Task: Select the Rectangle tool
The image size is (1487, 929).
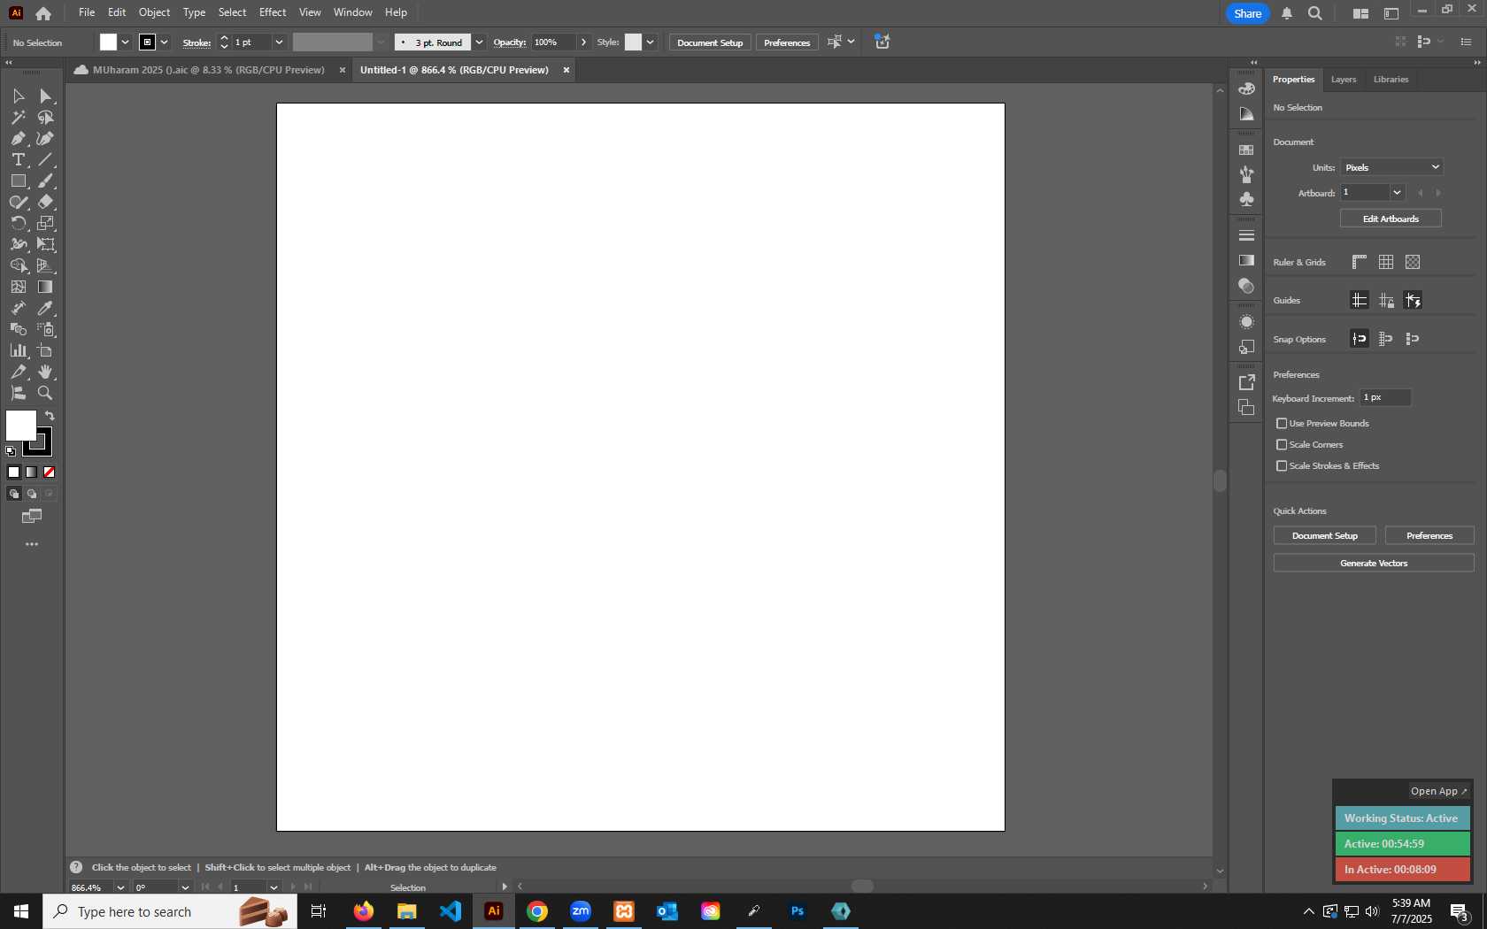Action: pyautogui.click(x=18, y=180)
